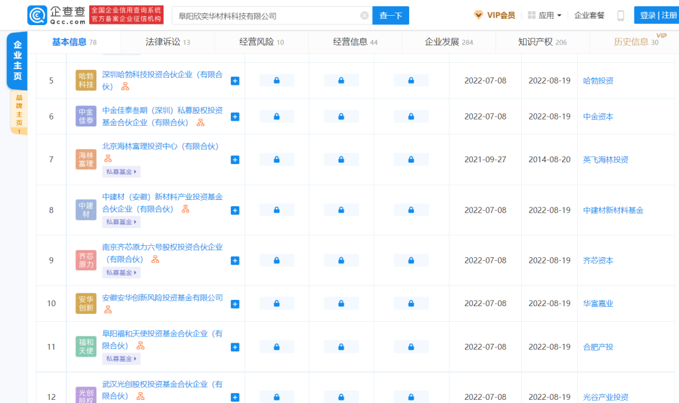679x403 pixels.
Task: Open equity structure icon for 阜阳福和天使
Action: tap(140, 345)
